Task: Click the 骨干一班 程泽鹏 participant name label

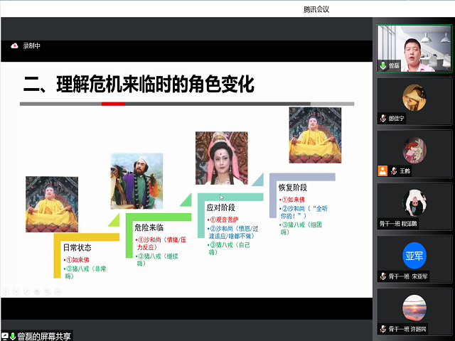Action: click(398, 224)
